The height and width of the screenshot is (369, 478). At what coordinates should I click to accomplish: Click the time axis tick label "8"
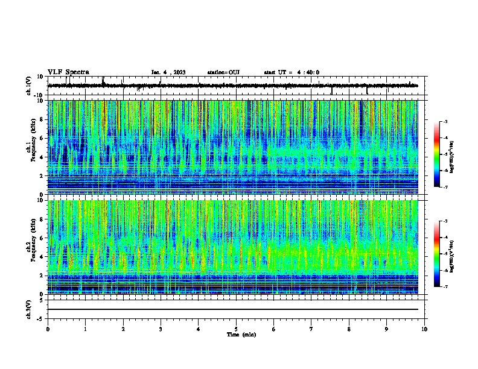(x=349, y=329)
